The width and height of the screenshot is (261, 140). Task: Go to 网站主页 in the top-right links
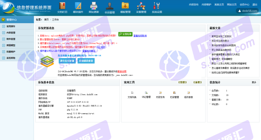click(232, 4)
